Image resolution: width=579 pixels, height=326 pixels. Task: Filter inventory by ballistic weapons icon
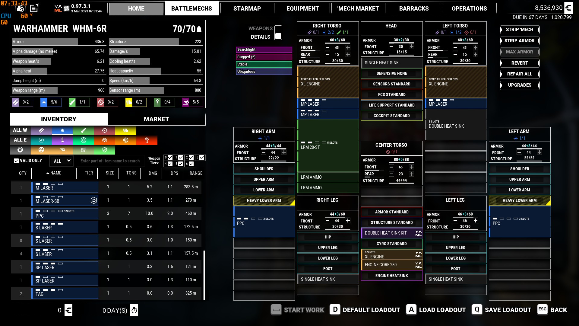click(41, 130)
